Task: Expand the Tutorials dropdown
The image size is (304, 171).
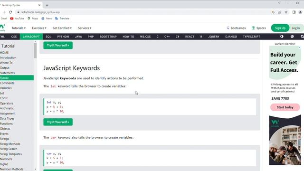Action: (19, 28)
